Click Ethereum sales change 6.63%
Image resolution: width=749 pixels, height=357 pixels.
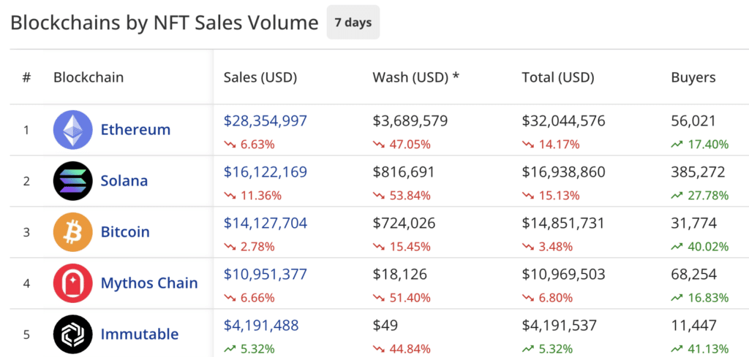(249, 145)
